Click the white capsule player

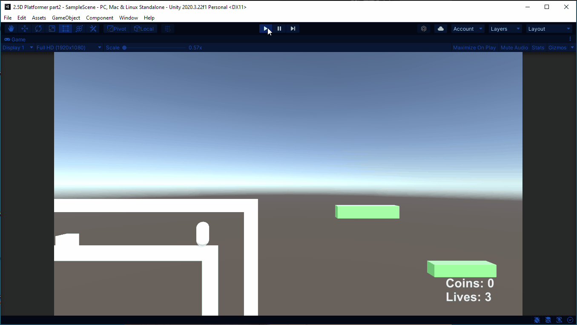click(x=202, y=233)
